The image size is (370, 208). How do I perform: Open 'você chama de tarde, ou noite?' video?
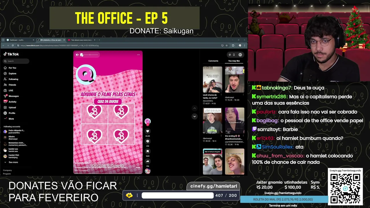click(x=212, y=79)
